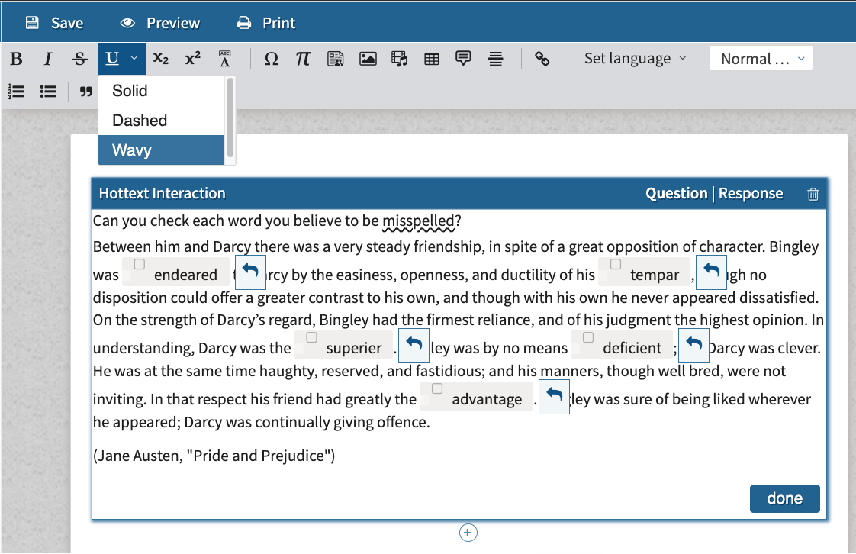Insert media using the audio/media icon

tap(399, 58)
